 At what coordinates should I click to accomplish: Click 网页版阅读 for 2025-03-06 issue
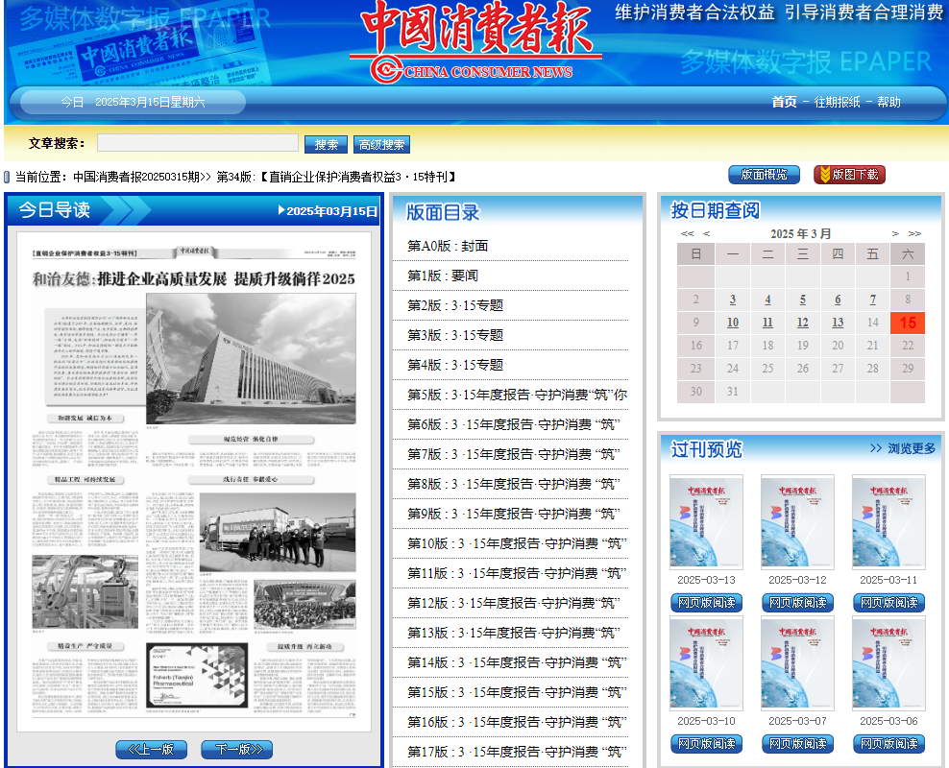click(889, 744)
